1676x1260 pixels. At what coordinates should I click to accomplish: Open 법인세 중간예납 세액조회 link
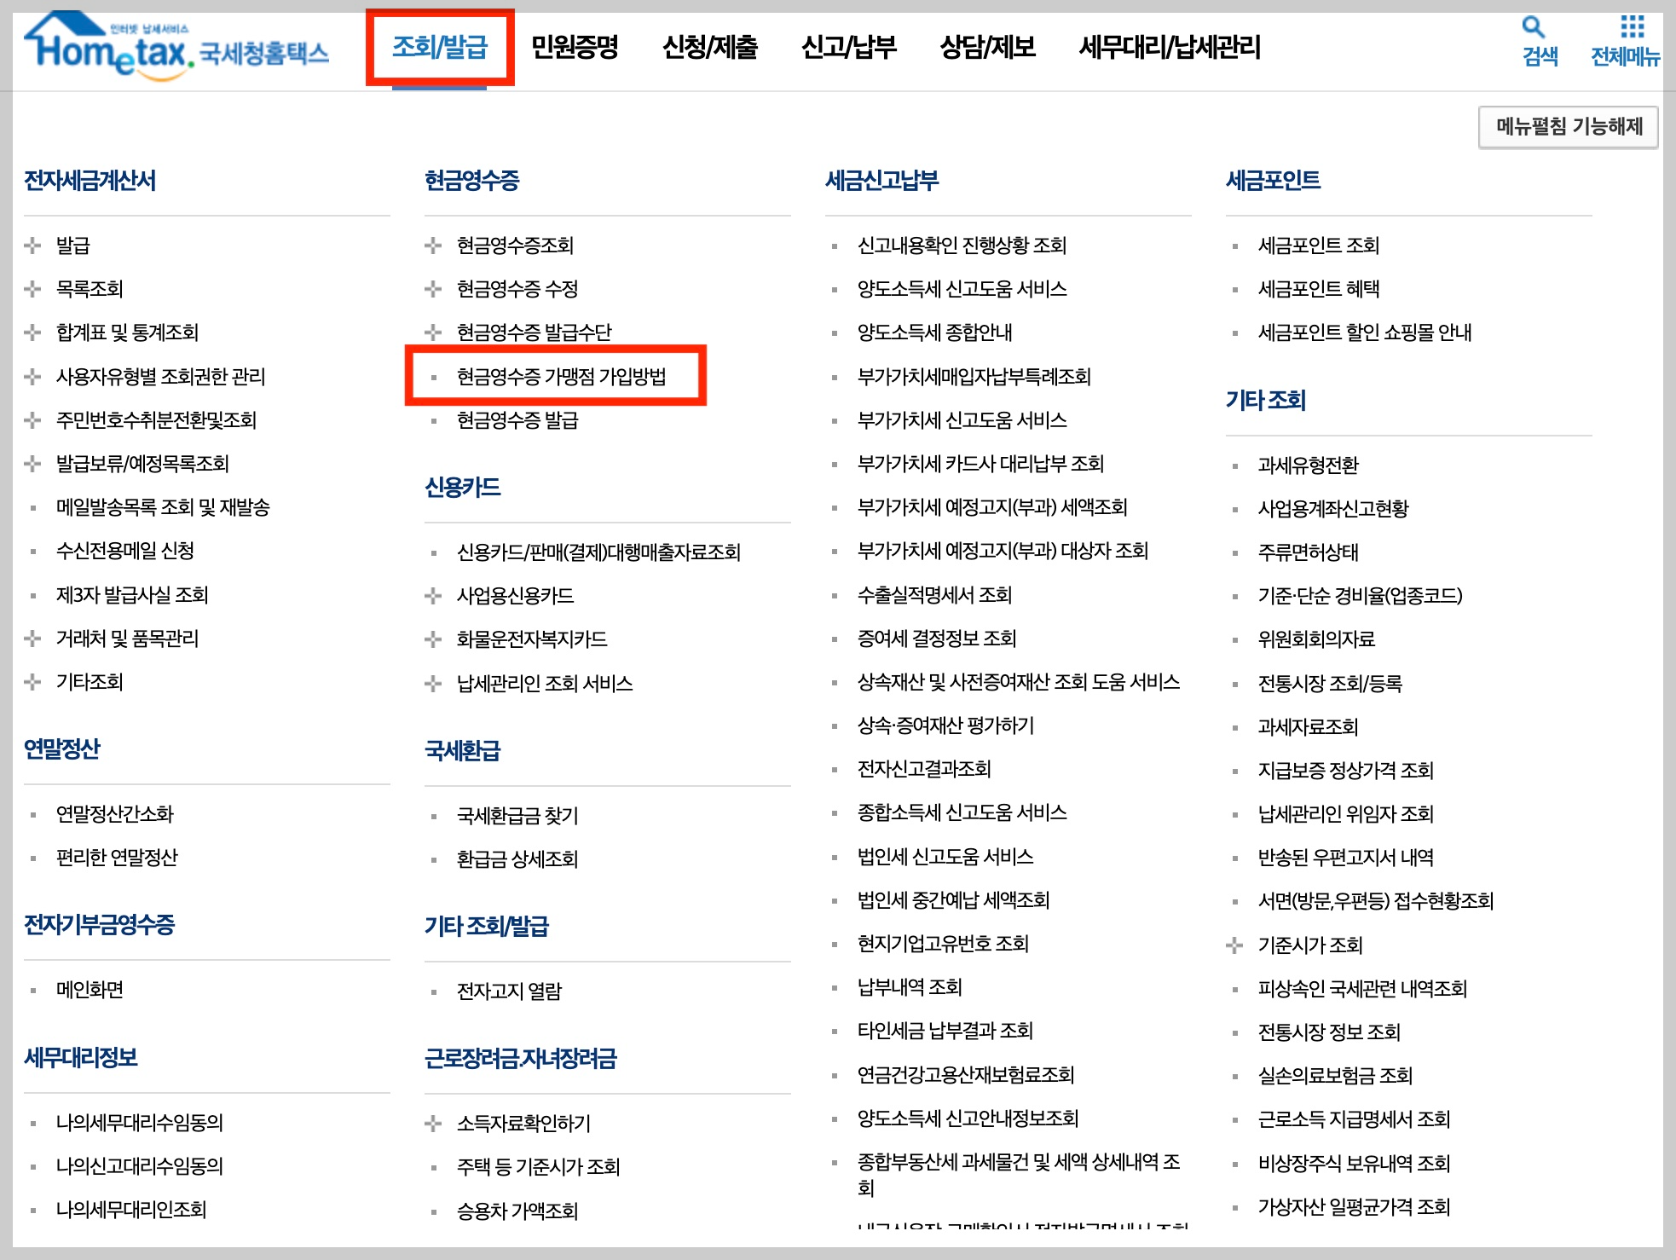point(953,900)
